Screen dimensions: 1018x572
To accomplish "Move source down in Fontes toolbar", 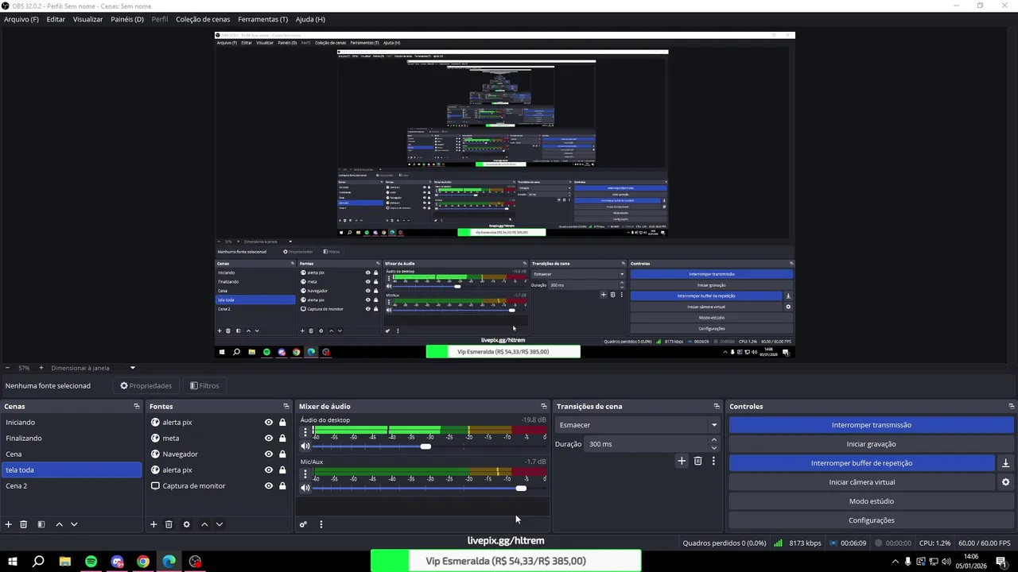I will 220,524.
